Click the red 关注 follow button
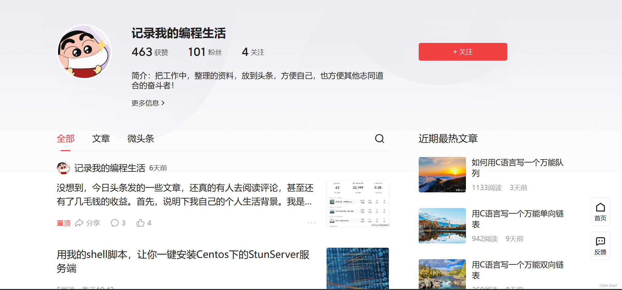 click(463, 52)
